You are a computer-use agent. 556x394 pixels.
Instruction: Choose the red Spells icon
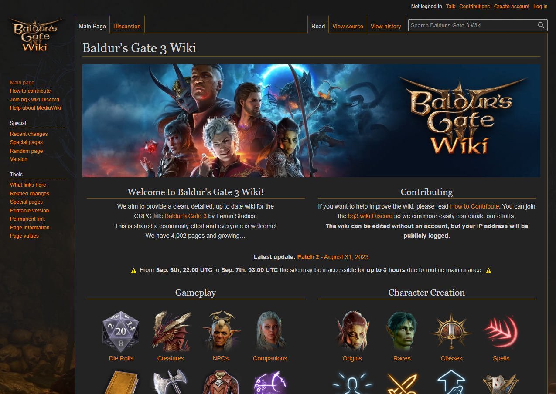tap(501, 332)
